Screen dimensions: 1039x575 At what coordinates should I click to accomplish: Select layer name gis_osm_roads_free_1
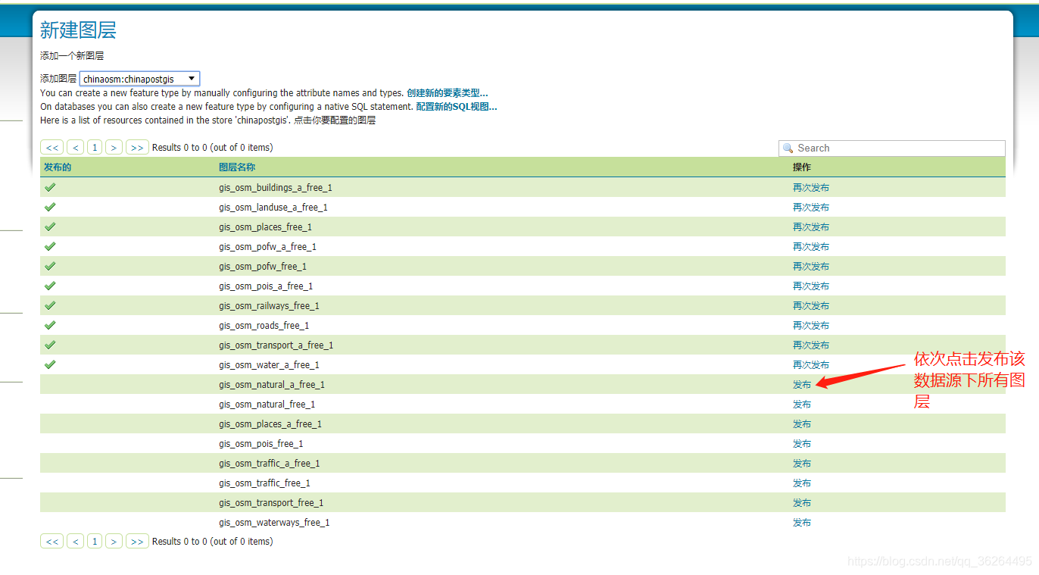point(264,326)
